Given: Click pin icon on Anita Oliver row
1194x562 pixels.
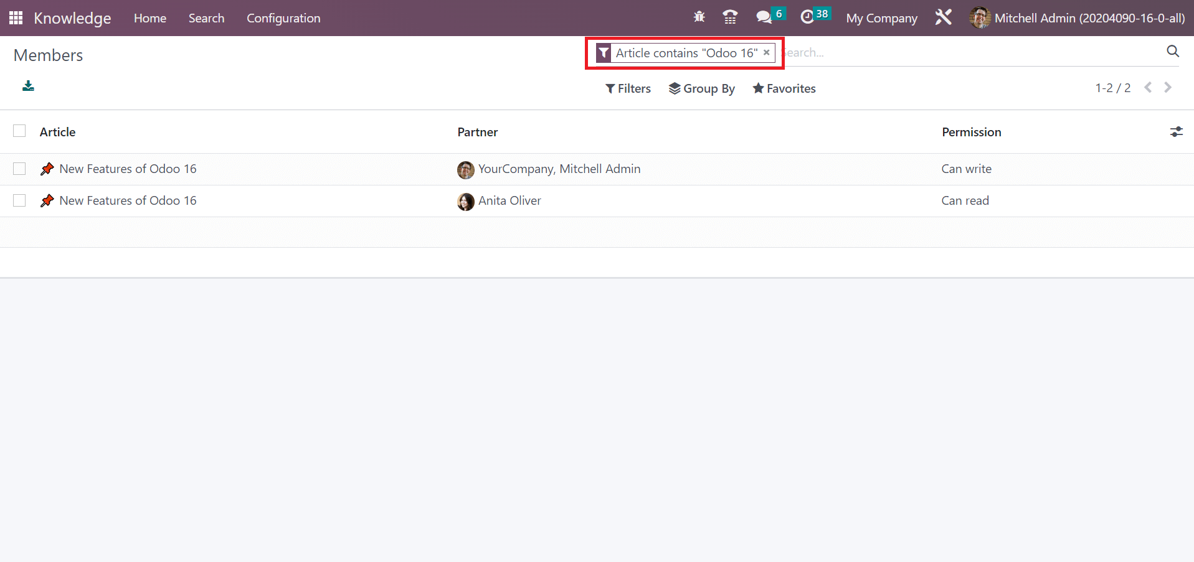Looking at the screenshot, I should pos(47,200).
